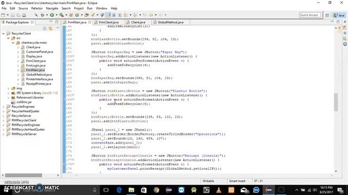The height and width of the screenshot is (195, 348).
Task: Click the New Java Class icon
Action: (77, 15)
